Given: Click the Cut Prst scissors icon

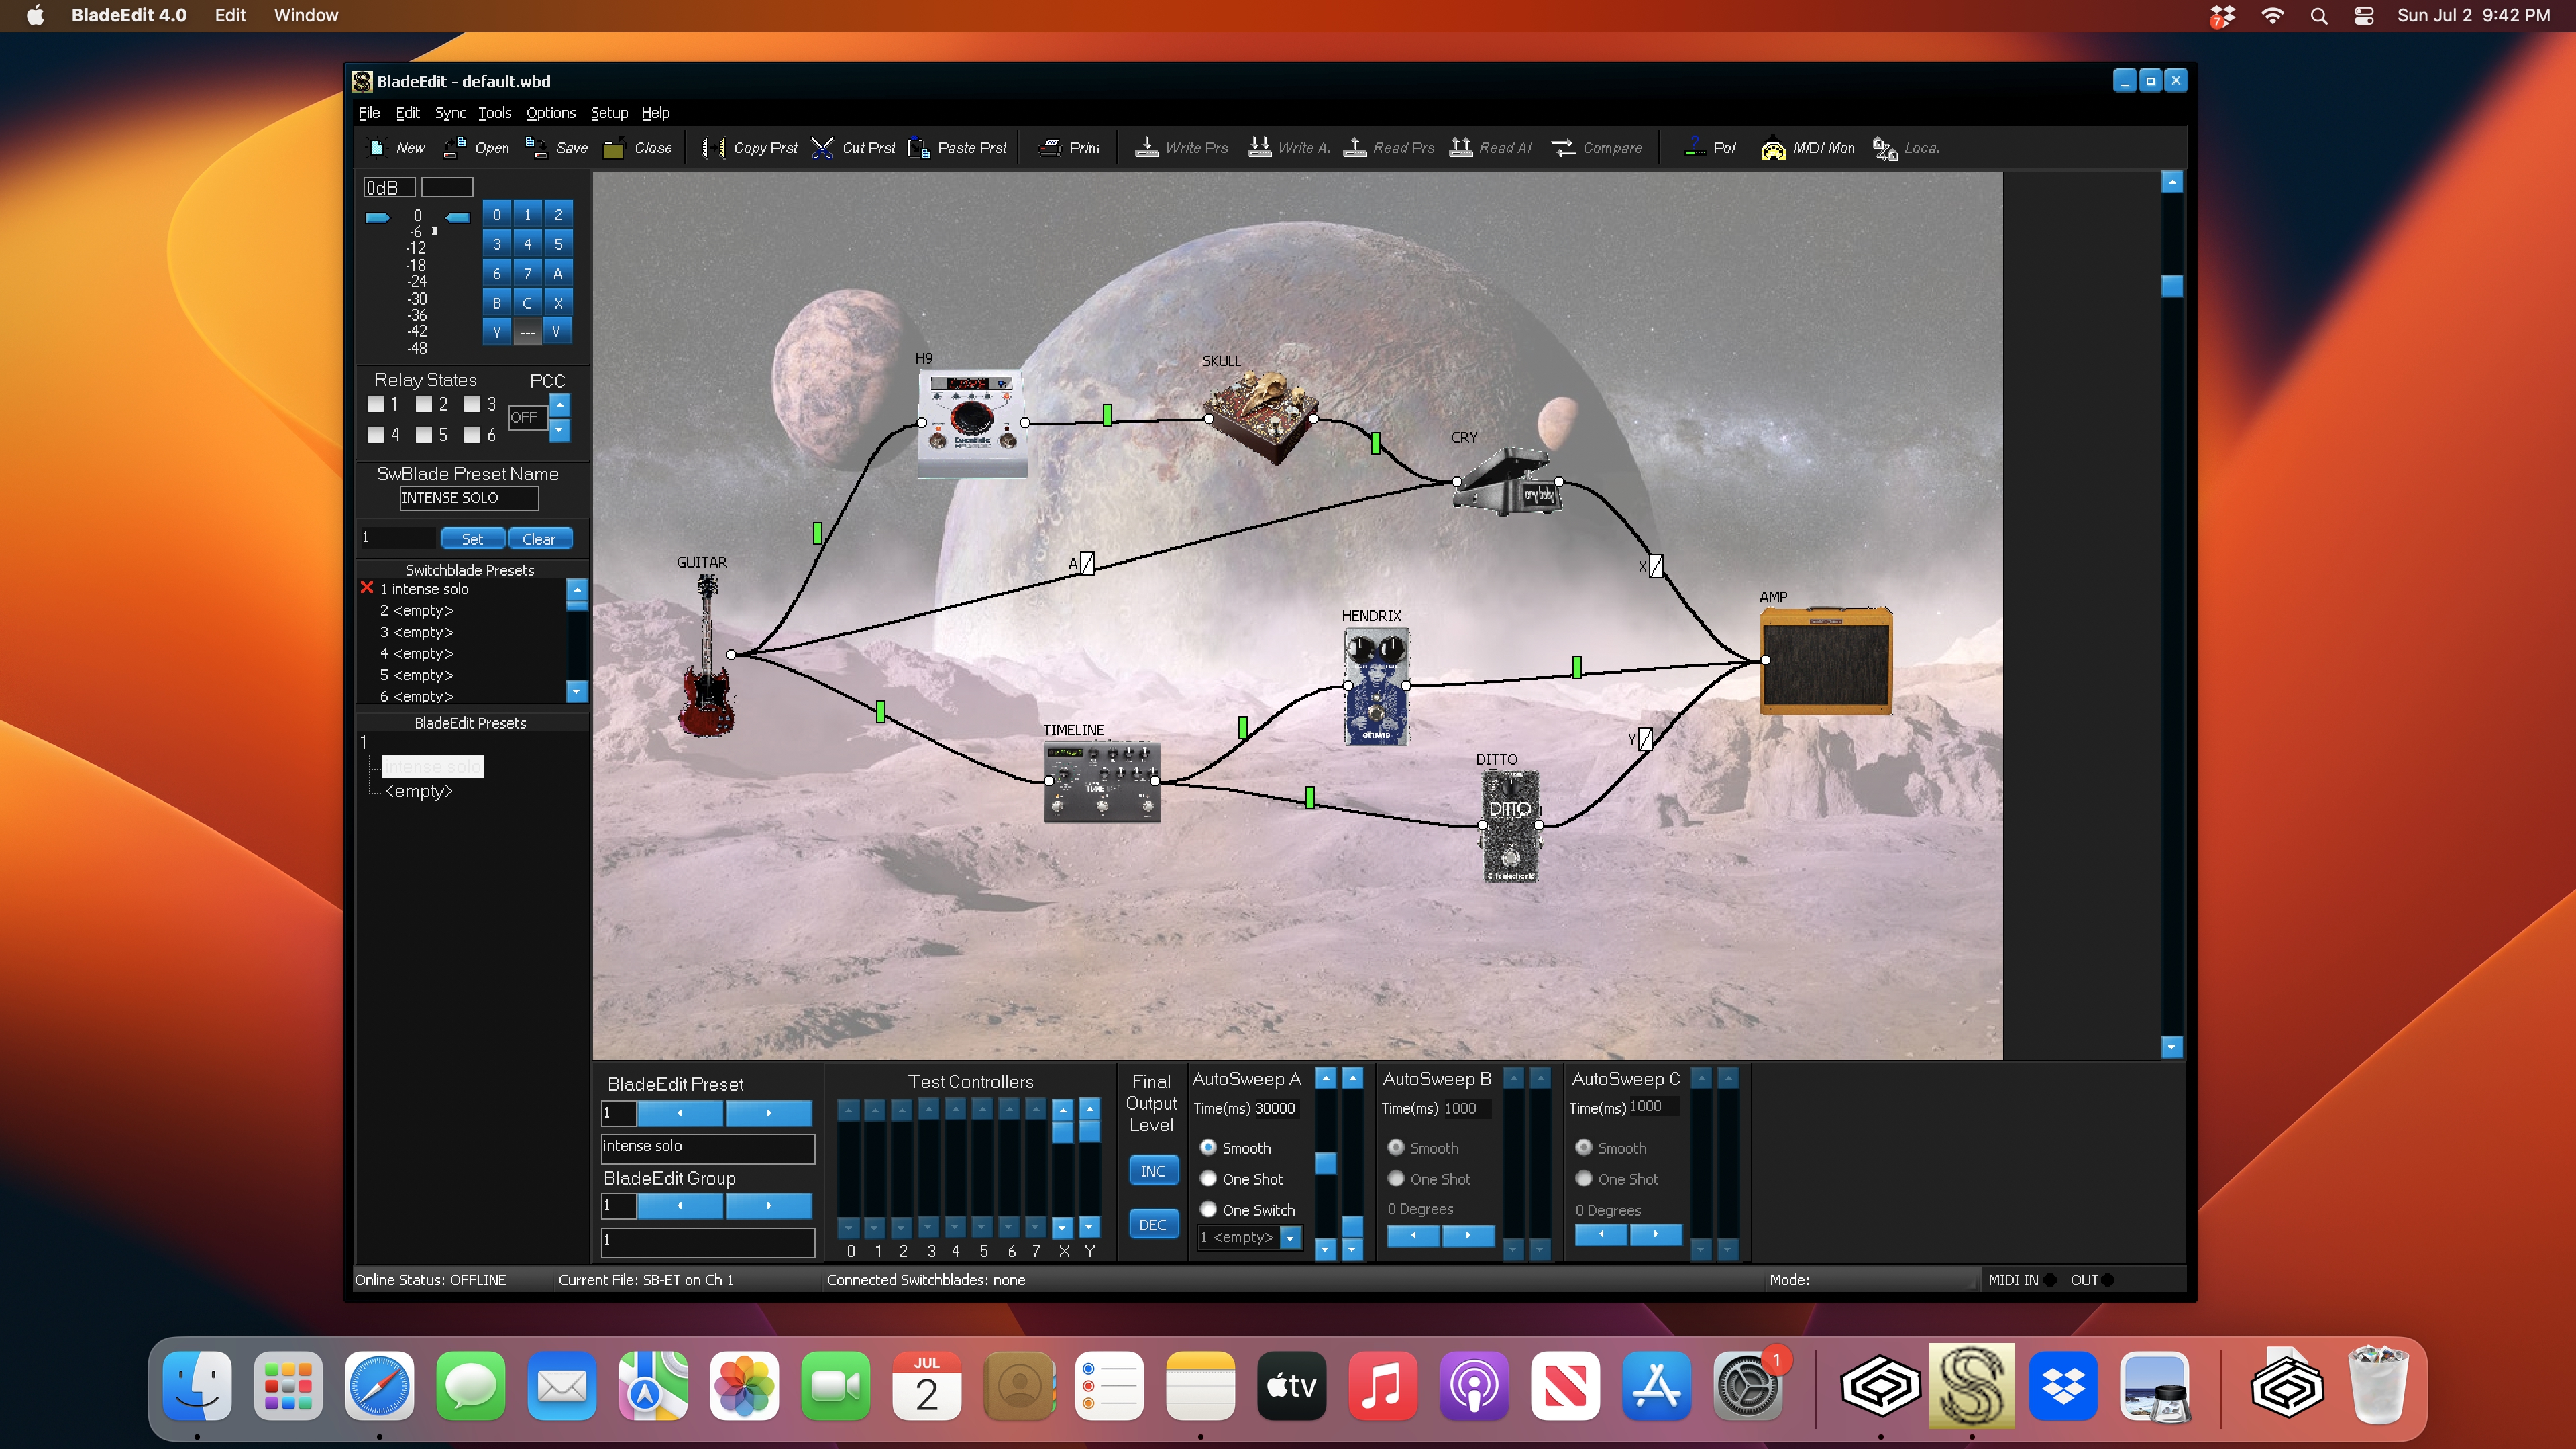Looking at the screenshot, I should click(822, 148).
